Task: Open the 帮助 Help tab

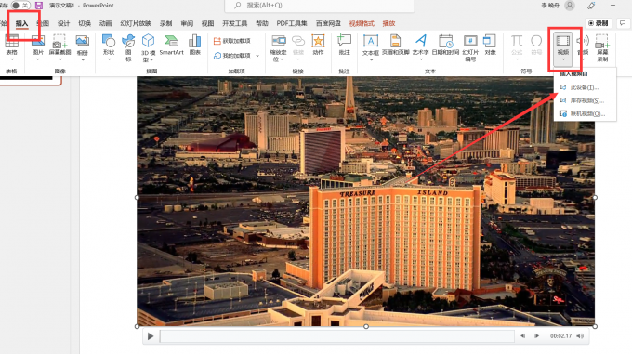Action: (262, 24)
